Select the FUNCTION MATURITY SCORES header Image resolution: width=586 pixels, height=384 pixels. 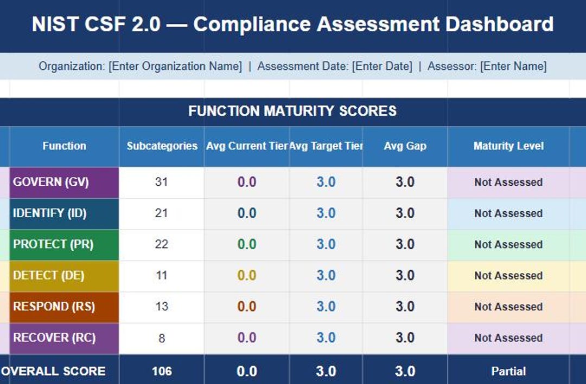click(x=293, y=111)
